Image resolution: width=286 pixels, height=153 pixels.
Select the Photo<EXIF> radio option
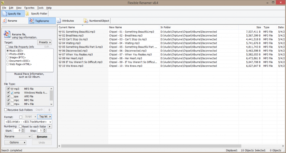tap(8, 54)
